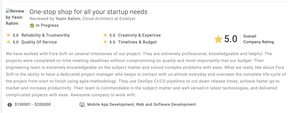Screen dimensions: 291x113
Task: Click the services monitor icon near Mobile App Development
Action: [82, 105]
